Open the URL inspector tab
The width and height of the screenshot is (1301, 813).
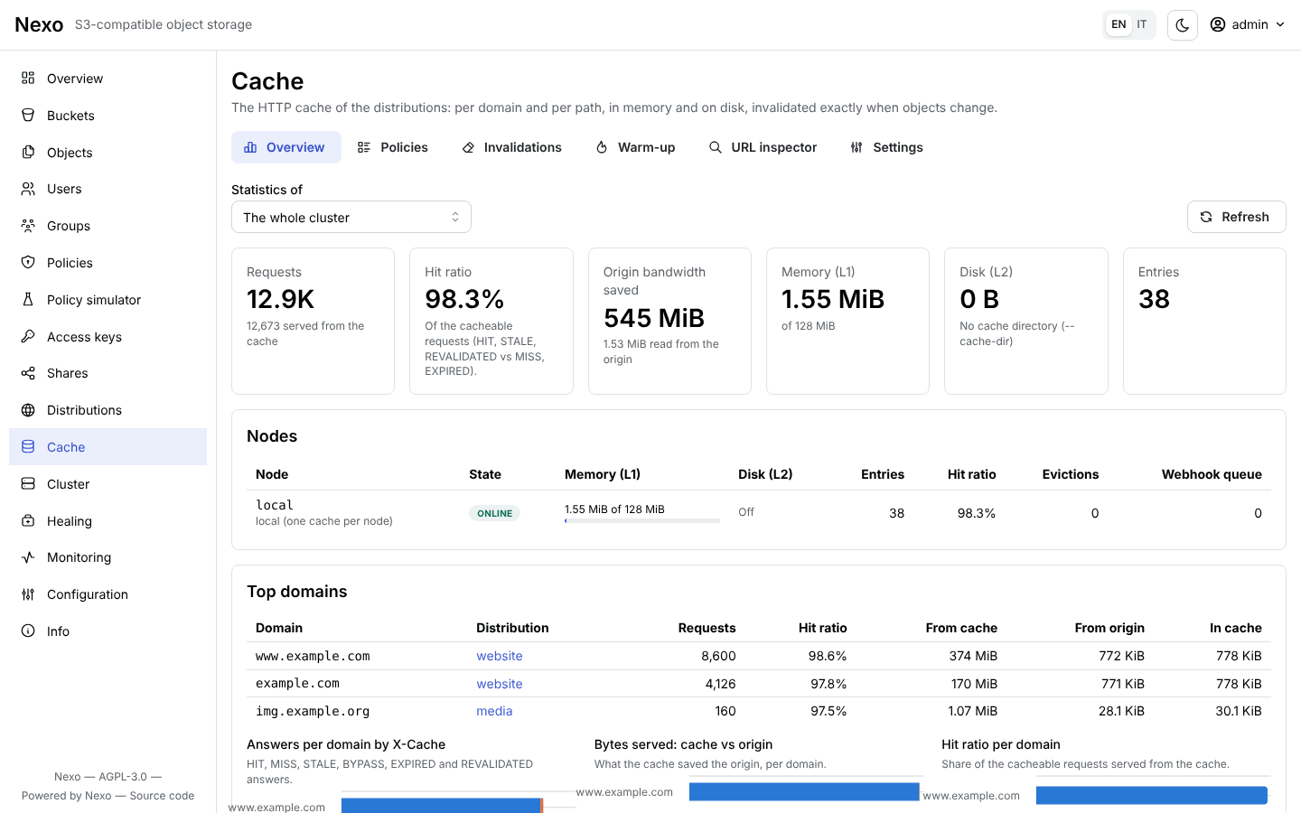tap(763, 147)
